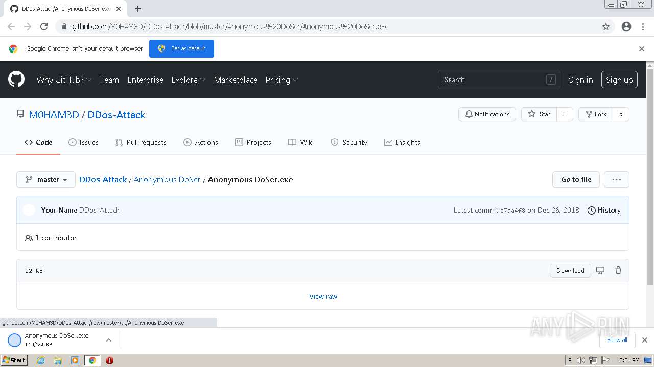The height and width of the screenshot is (367, 654).
Task: Click Show all downloads button
Action: pos(617,340)
